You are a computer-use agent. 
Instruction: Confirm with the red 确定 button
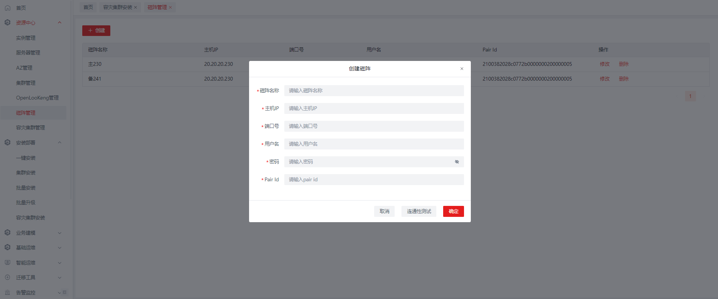tap(453, 211)
